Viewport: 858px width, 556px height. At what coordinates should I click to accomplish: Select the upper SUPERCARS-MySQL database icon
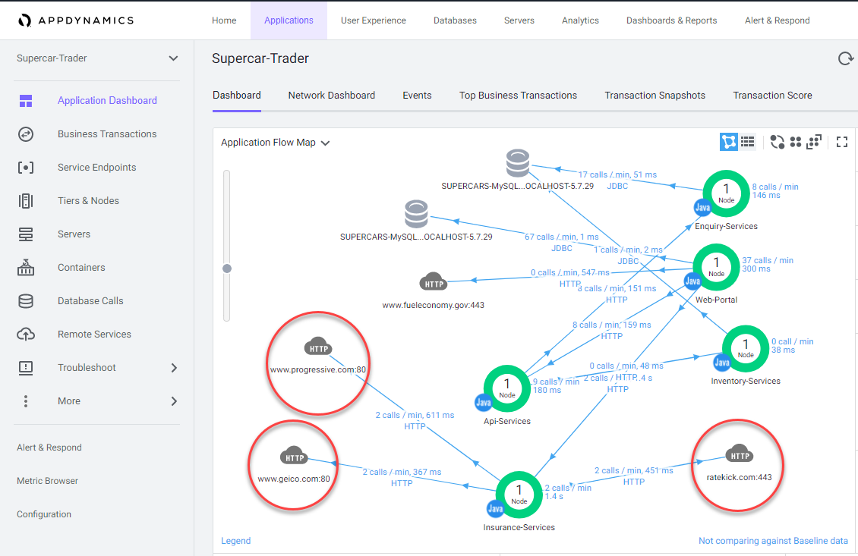tap(518, 163)
